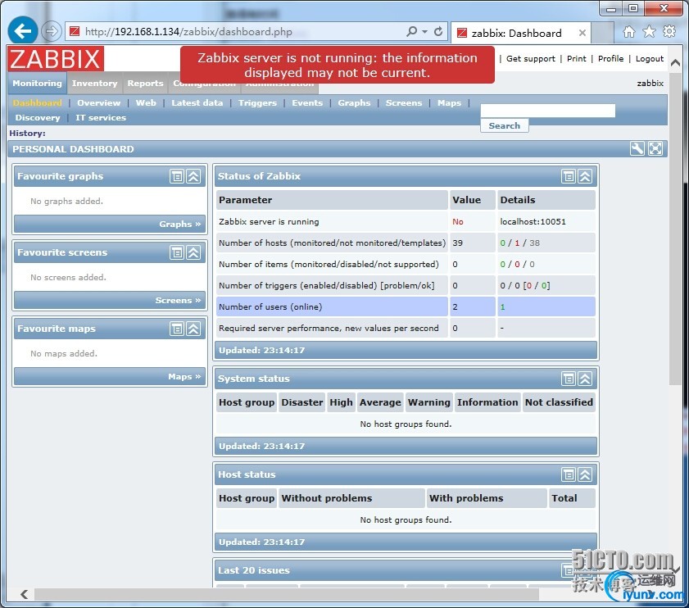The width and height of the screenshot is (689, 608).
Task: Open browser Favorites star icon
Action: pos(649,32)
